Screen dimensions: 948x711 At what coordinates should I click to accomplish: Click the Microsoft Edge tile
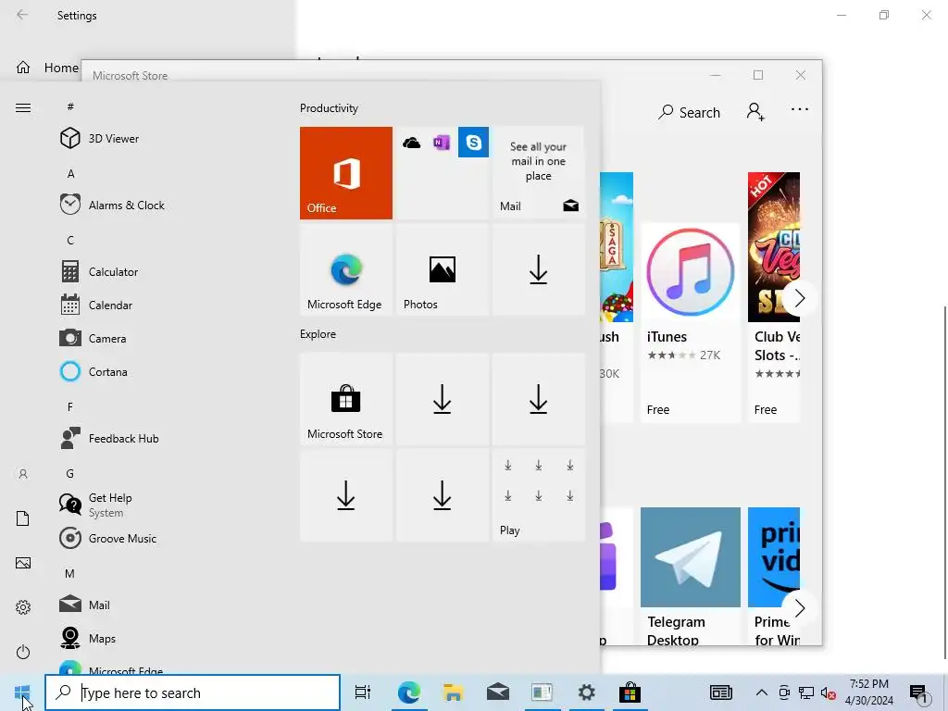(x=346, y=269)
